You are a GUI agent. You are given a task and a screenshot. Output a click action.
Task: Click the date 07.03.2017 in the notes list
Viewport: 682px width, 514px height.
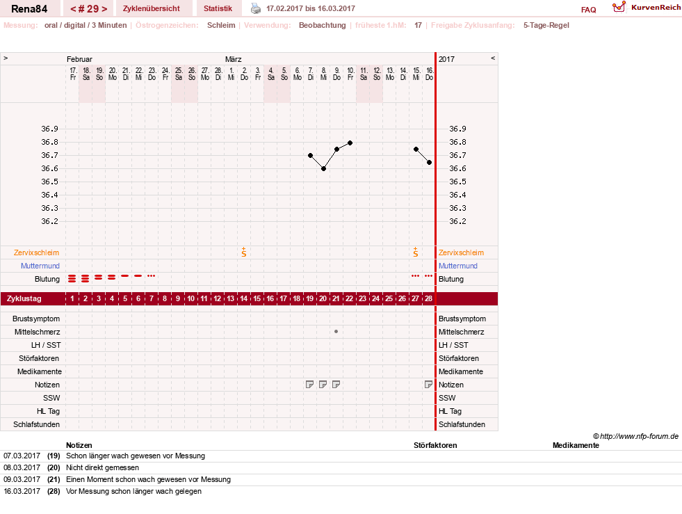[22, 456]
